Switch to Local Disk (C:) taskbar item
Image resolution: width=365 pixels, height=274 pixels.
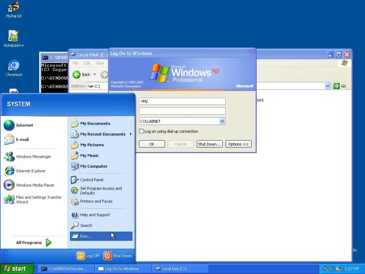180,269
